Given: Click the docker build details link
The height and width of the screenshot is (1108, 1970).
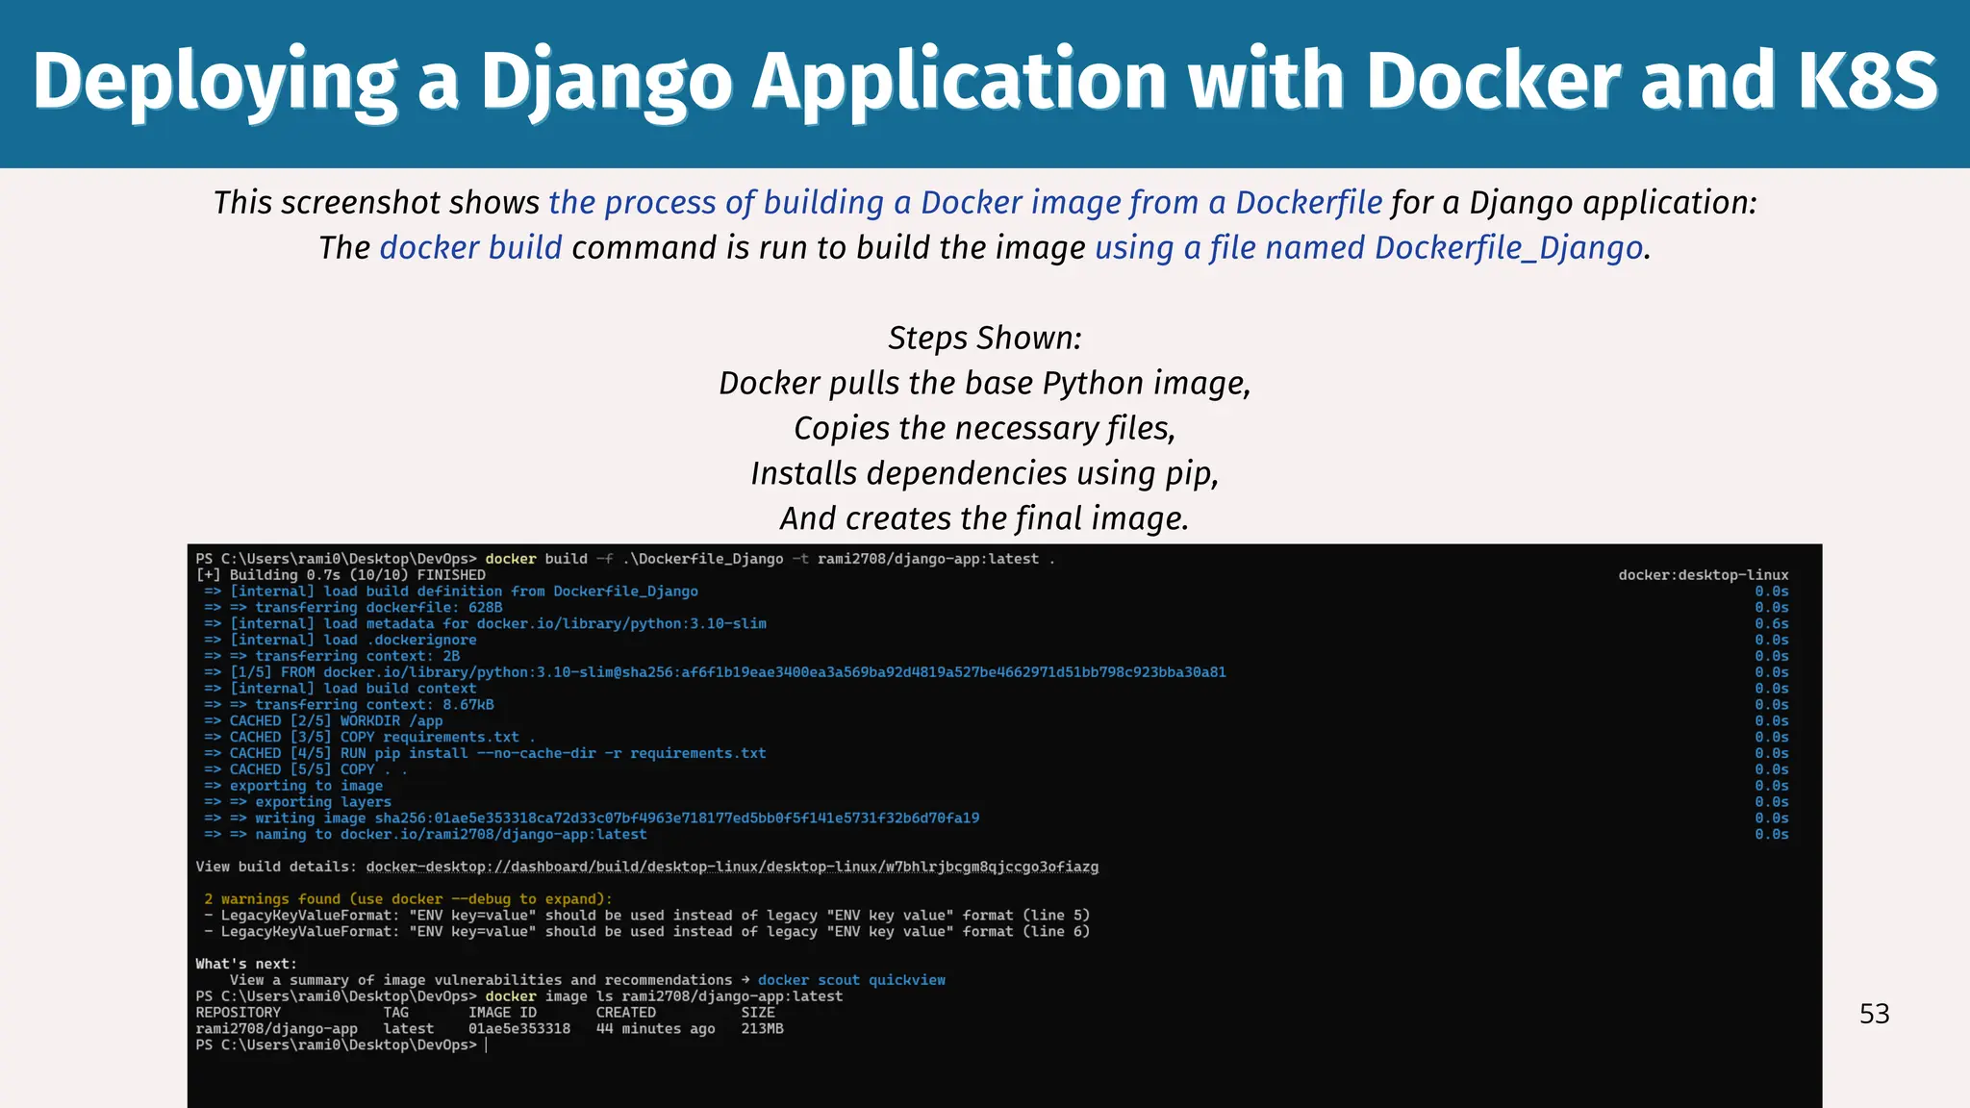Looking at the screenshot, I should point(731,867).
